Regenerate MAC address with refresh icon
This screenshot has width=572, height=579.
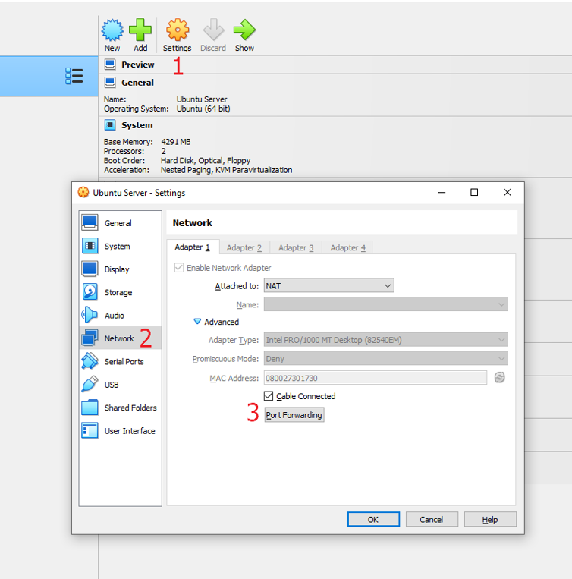499,378
